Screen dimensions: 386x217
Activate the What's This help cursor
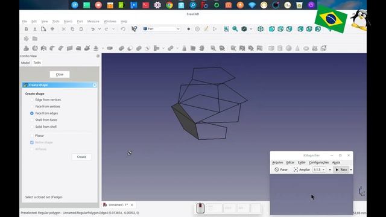click(x=134, y=29)
